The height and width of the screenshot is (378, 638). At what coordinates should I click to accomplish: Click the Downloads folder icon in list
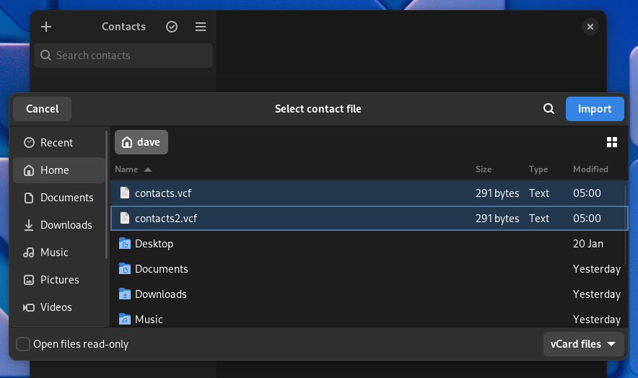[x=125, y=294]
